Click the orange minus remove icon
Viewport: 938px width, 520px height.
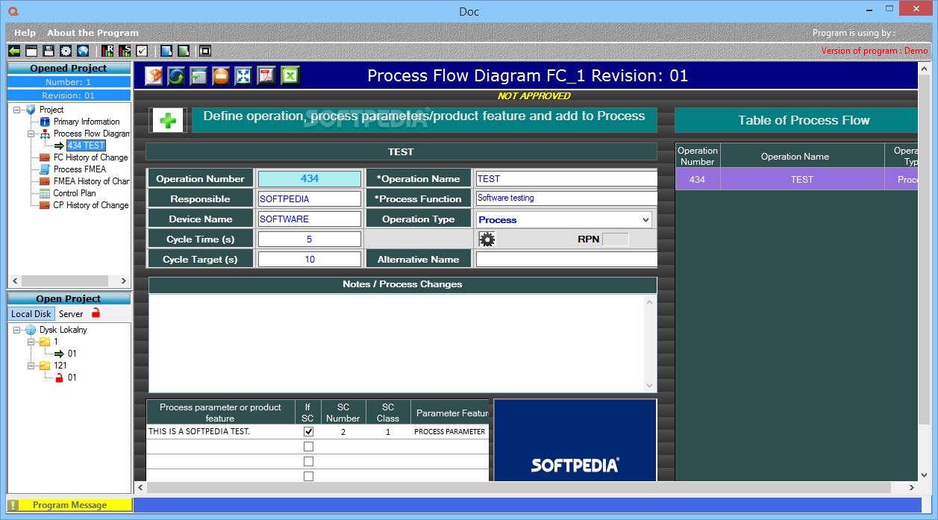click(x=221, y=75)
